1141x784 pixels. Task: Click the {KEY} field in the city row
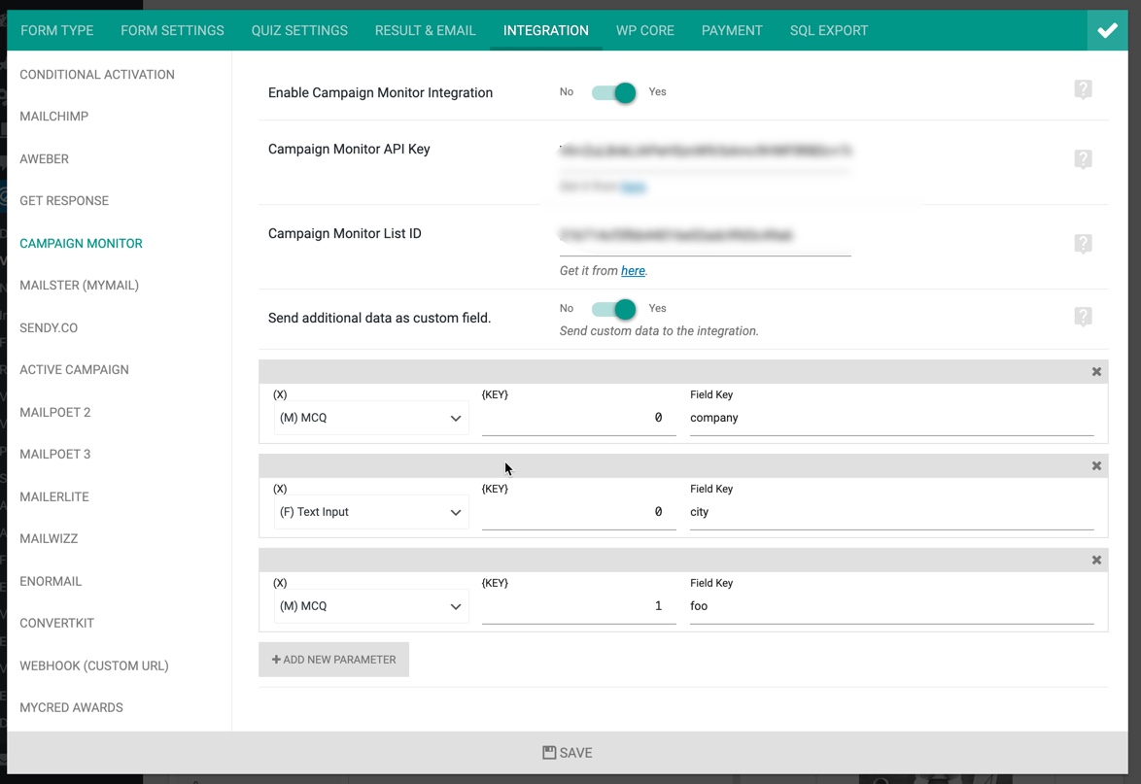point(578,512)
